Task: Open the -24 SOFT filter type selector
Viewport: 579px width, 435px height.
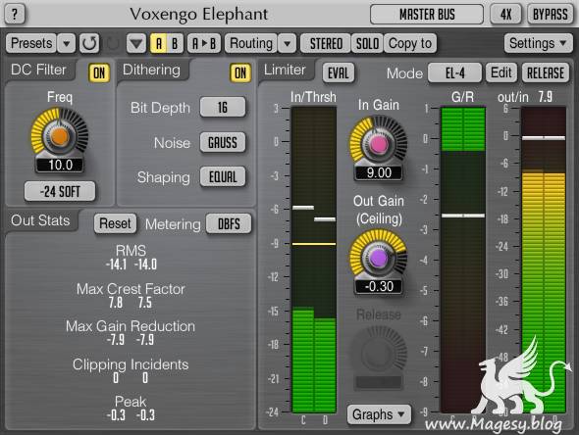Action: click(x=60, y=191)
